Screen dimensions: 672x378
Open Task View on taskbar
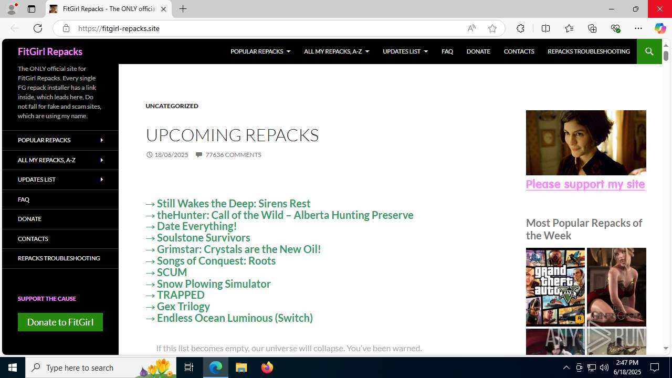pos(189,367)
